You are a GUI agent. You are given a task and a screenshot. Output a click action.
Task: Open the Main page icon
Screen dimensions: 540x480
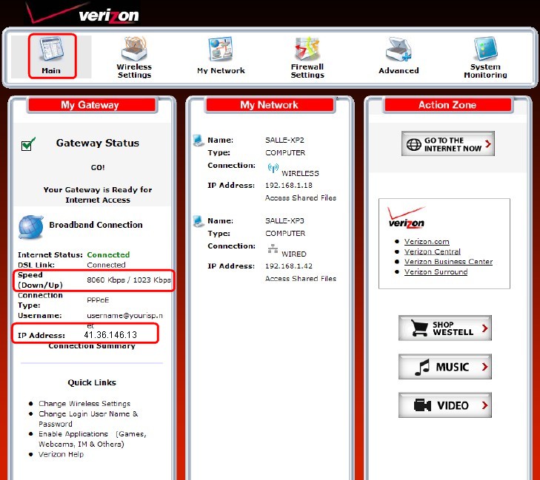[x=52, y=49]
